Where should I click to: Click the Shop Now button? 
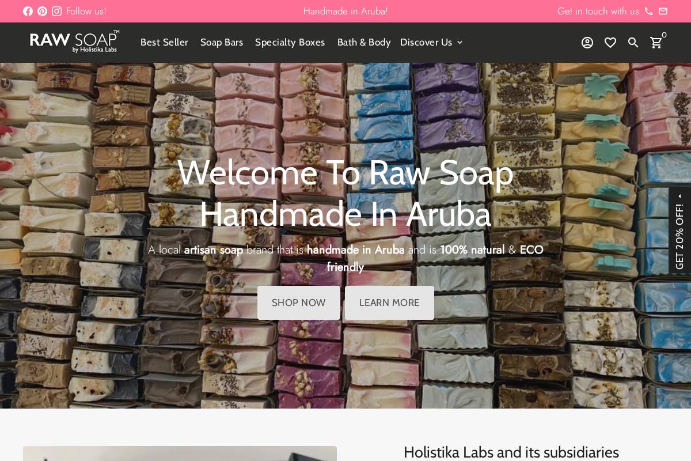coord(299,303)
